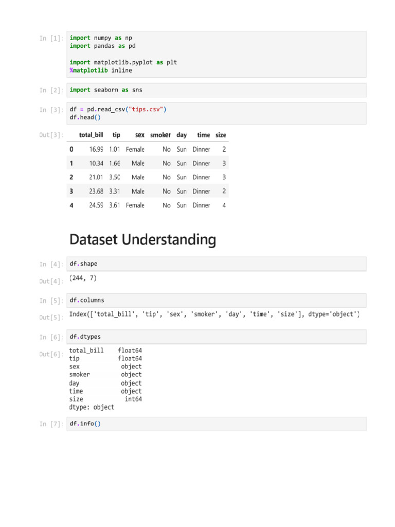The image size is (395, 527).
Task: Select row index 0 in the table
Action: (x=71, y=149)
